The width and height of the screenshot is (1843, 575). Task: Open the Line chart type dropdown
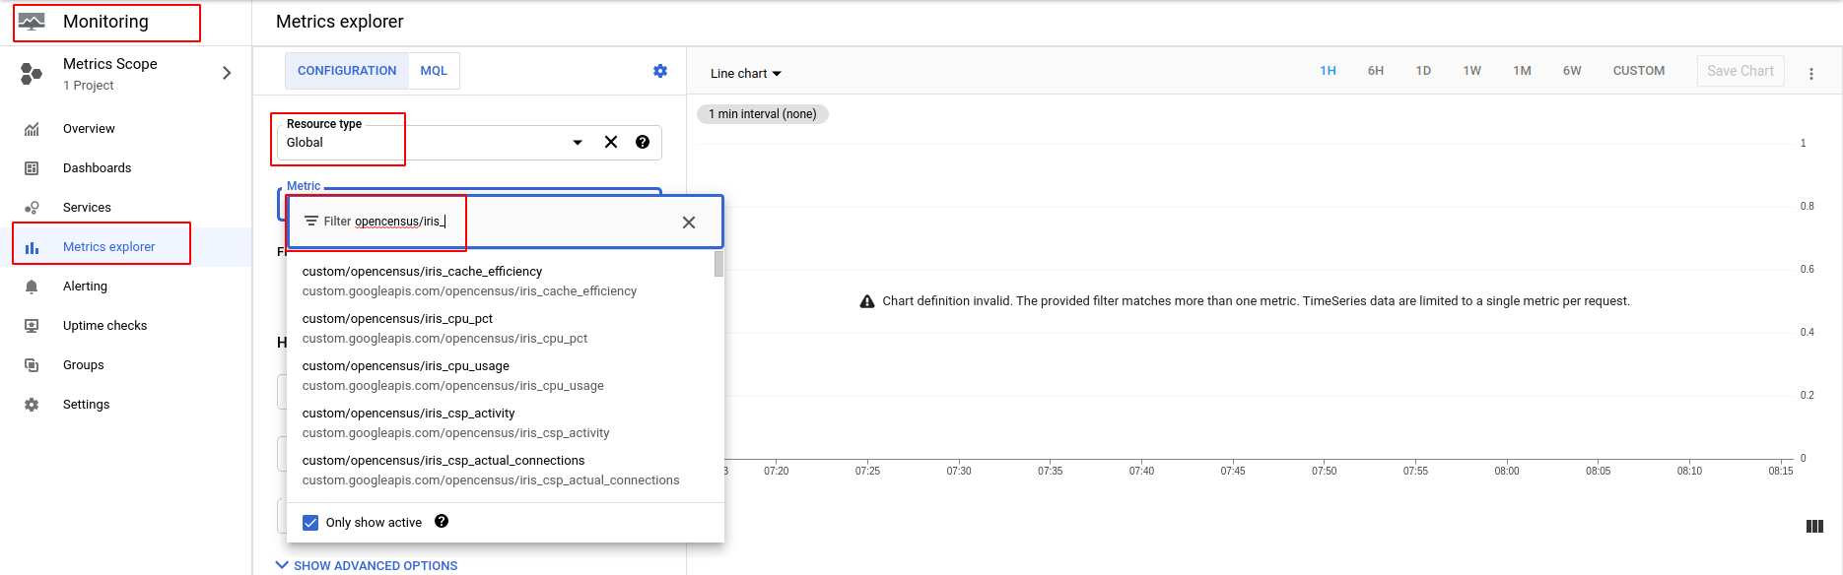click(746, 74)
